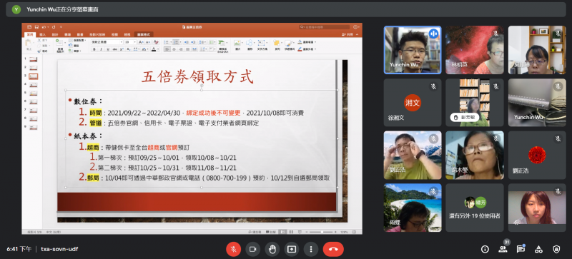572x259 pixels.
Task: Click the txa-sovn-udf meeting code
Action: [x=59, y=249]
